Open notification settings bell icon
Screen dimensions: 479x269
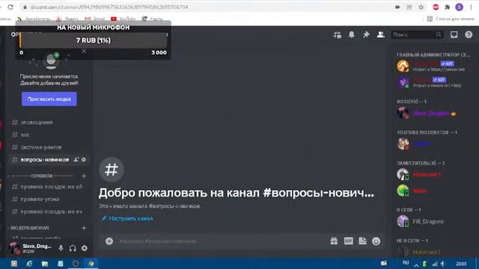pyautogui.click(x=352, y=35)
